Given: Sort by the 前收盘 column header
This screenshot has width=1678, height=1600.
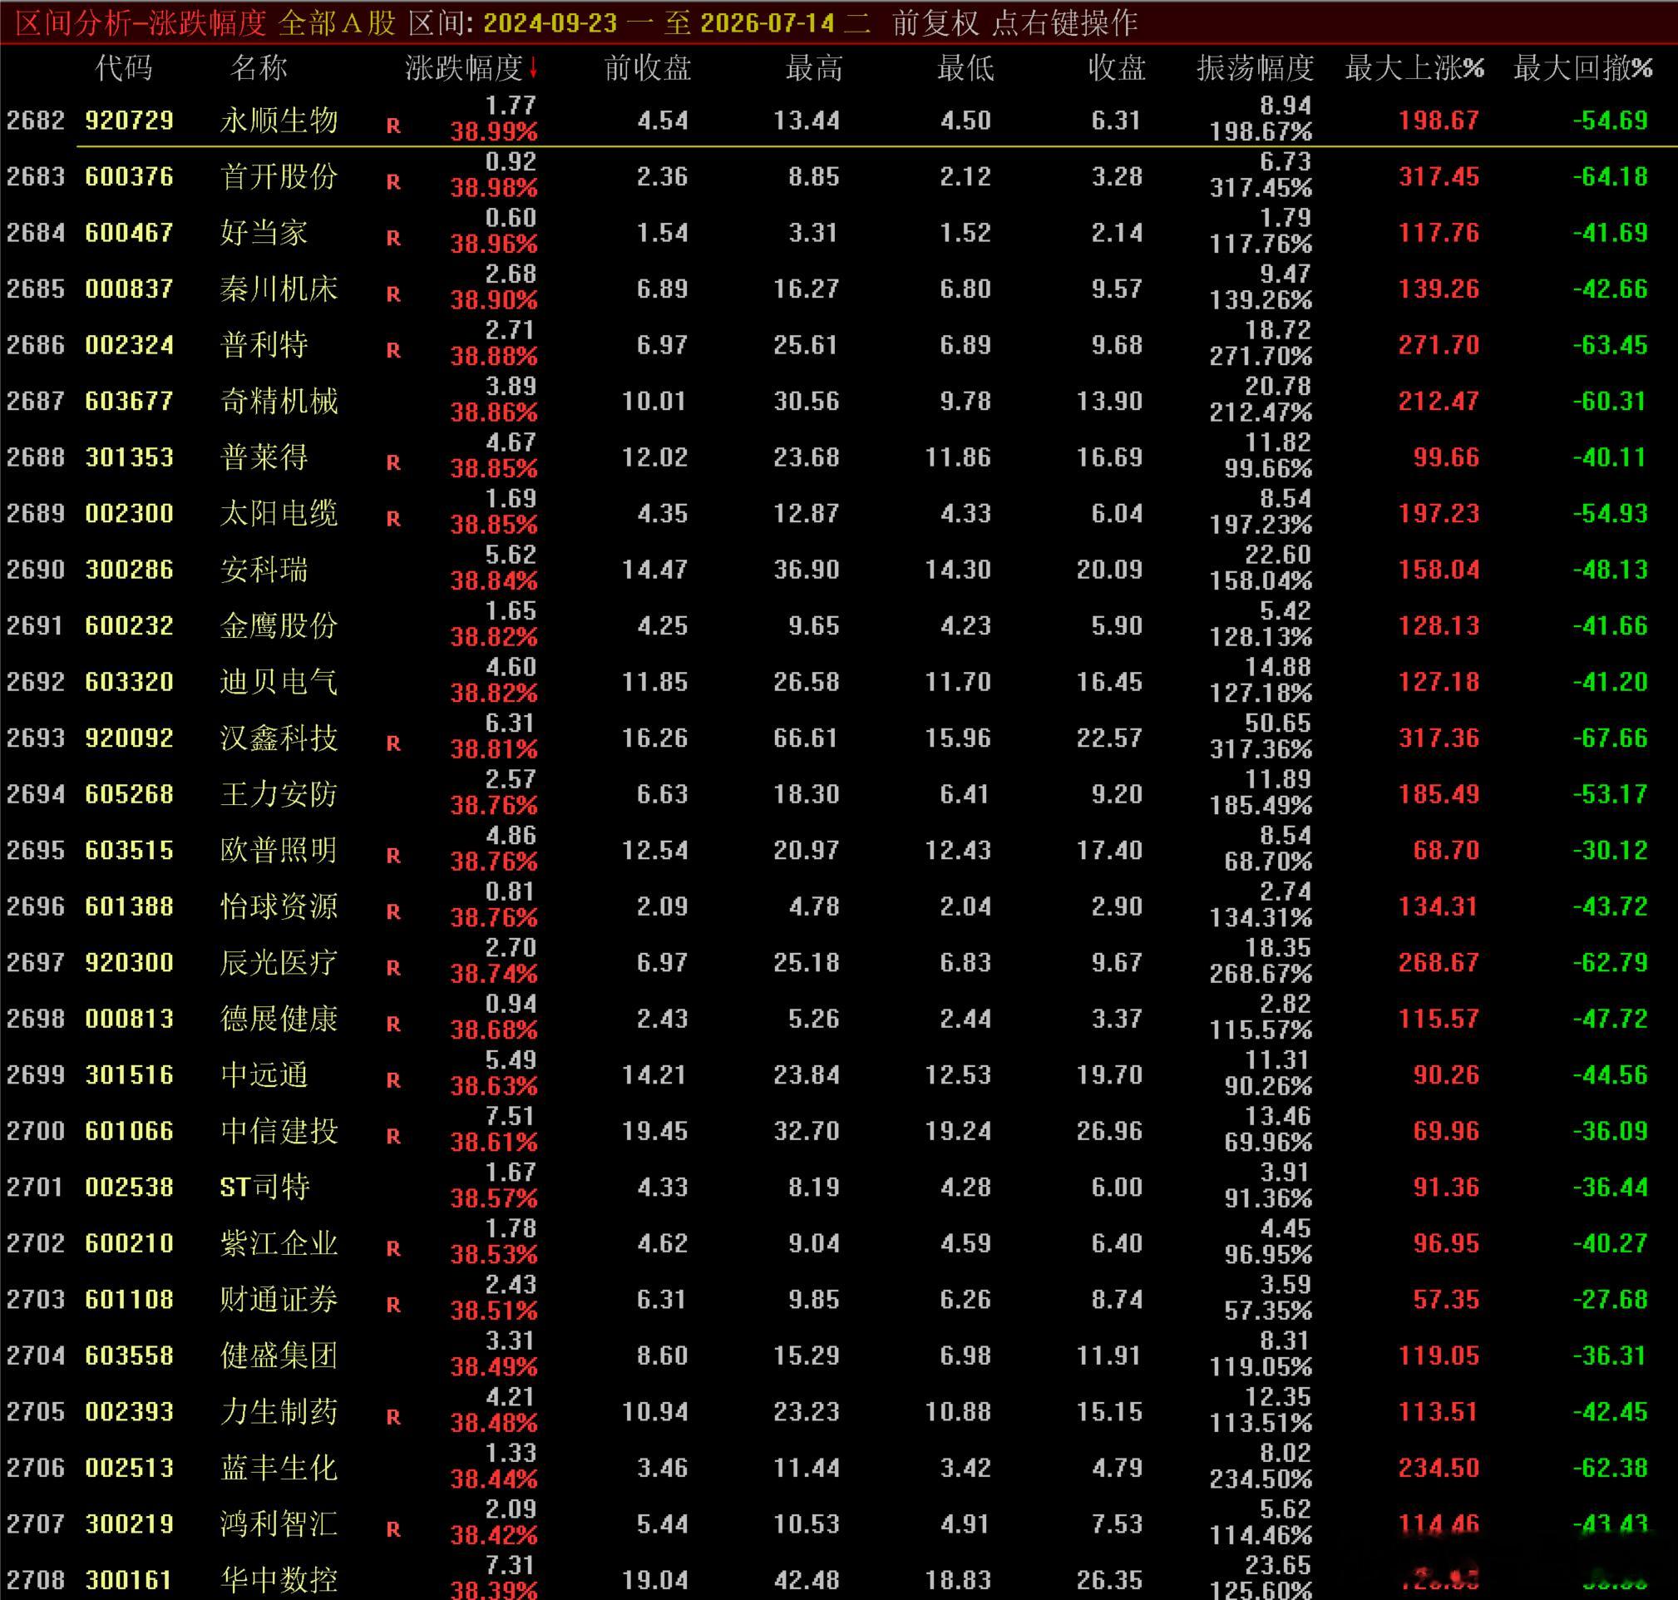Looking at the screenshot, I should (x=647, y=68).
